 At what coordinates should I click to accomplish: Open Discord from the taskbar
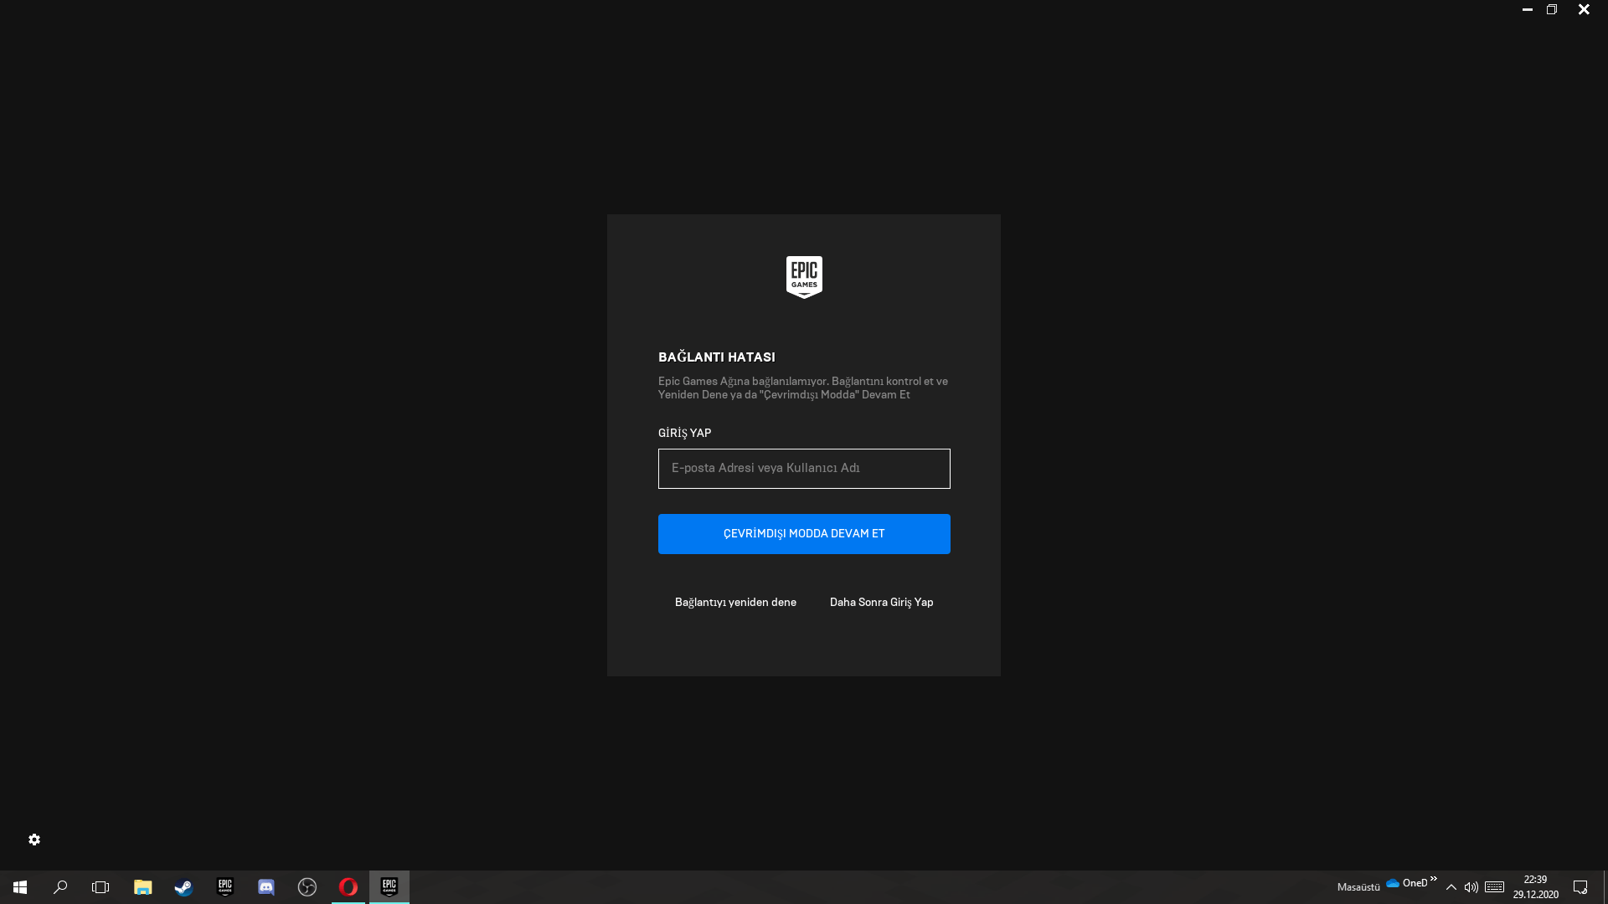point(266,887)
